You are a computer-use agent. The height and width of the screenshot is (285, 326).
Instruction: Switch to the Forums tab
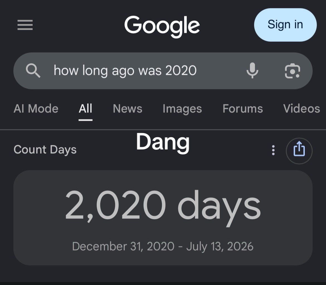pos(243,109)
